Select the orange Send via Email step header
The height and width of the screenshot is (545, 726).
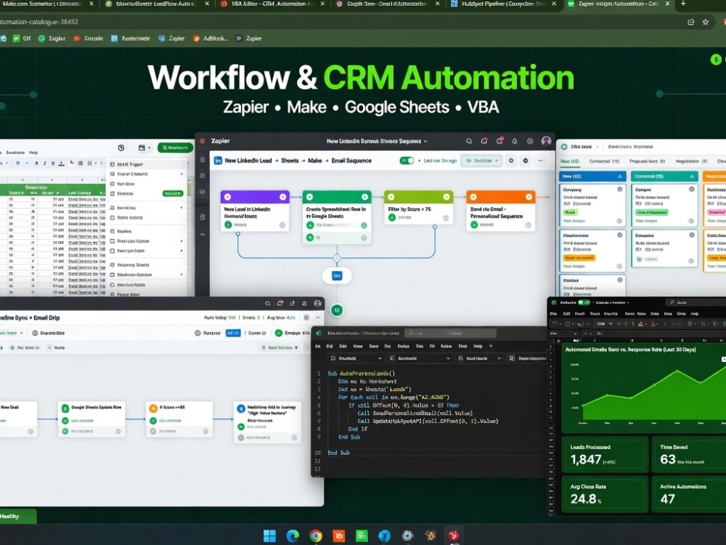500,197
